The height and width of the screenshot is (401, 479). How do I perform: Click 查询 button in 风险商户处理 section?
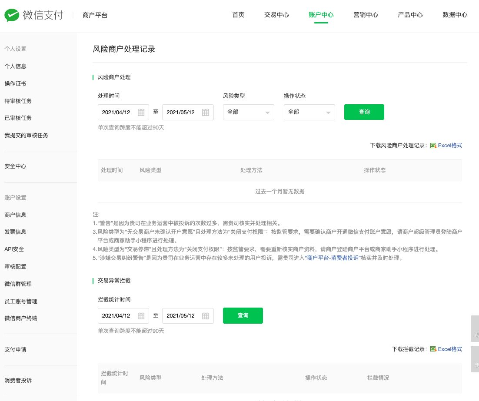[x=364, y=112]
